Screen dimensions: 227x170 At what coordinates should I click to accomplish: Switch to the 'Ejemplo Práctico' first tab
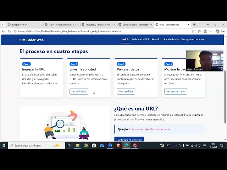click(23, 25)
